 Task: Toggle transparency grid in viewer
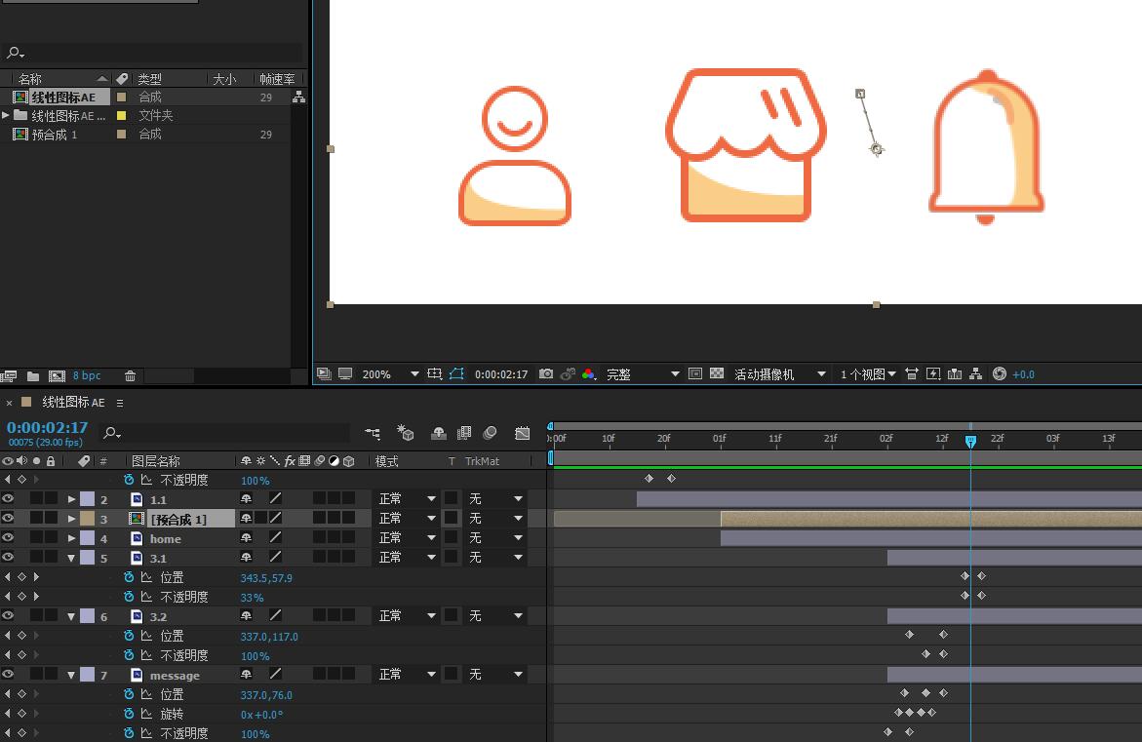[717, 374]
